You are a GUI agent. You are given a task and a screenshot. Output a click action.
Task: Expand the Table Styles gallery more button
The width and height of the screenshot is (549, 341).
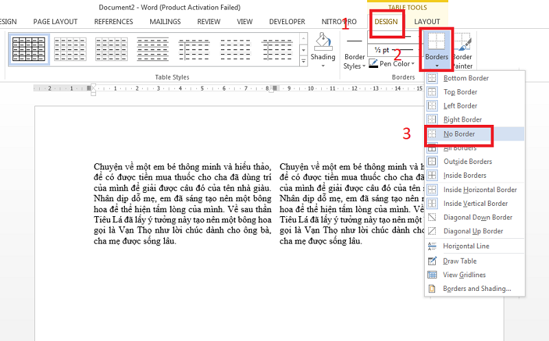tap(303, 61)
